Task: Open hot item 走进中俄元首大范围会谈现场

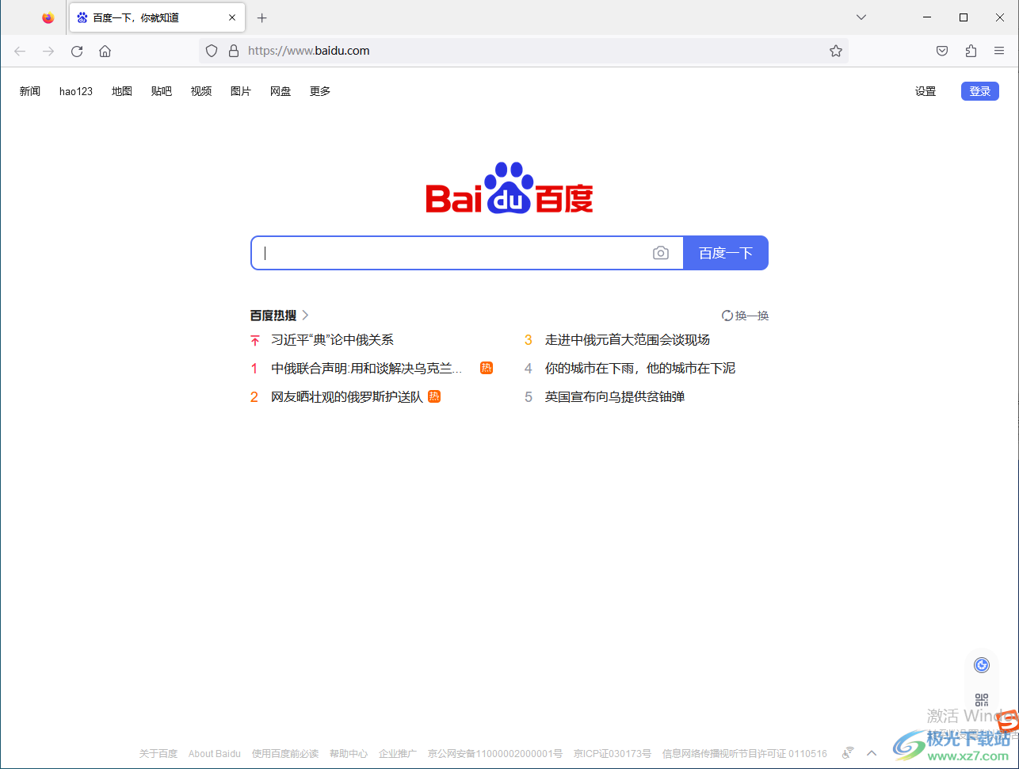Action: [628, 340]
